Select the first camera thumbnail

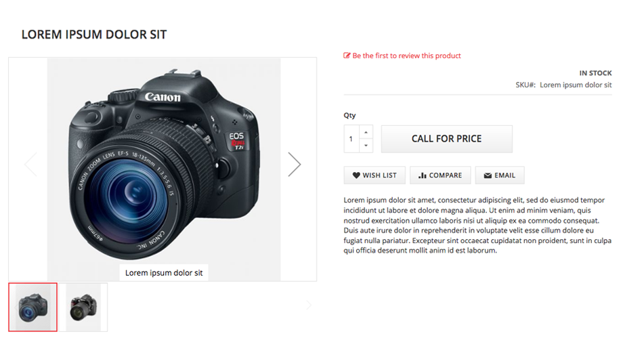coord(33,307)
